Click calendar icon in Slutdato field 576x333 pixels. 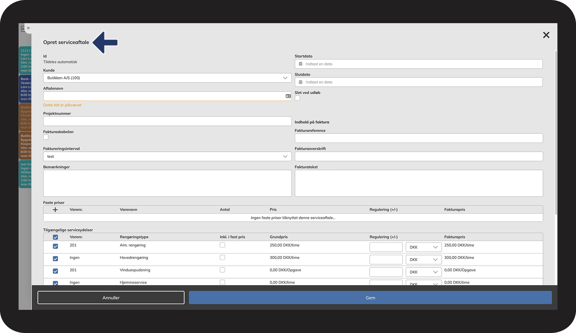click(x=301, y=82)
